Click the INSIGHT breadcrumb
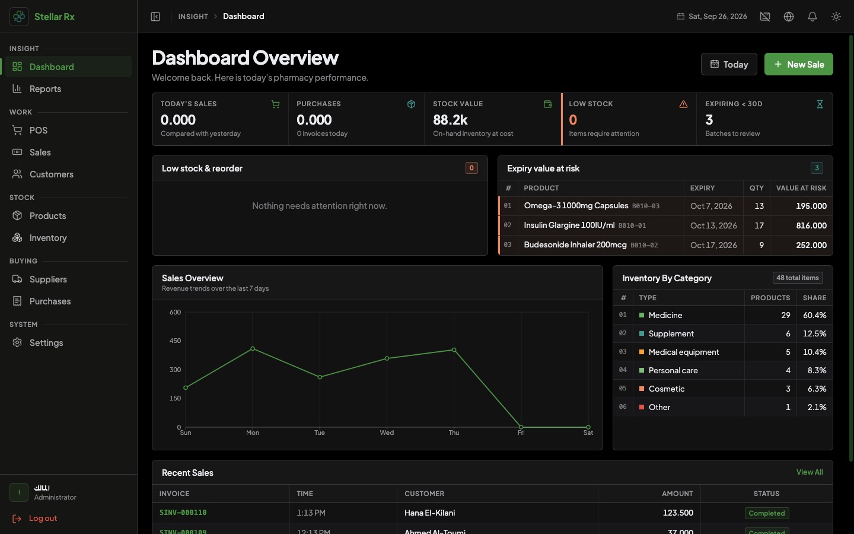The image size is (854, 534). coord(193,17)
